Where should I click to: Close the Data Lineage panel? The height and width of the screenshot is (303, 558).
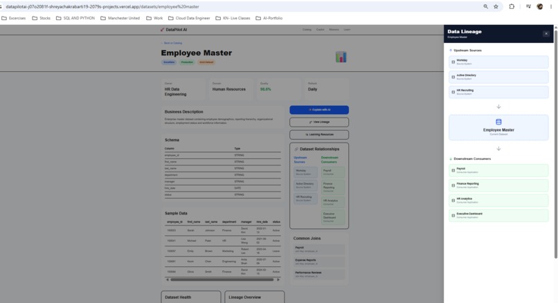coord(546,33)
